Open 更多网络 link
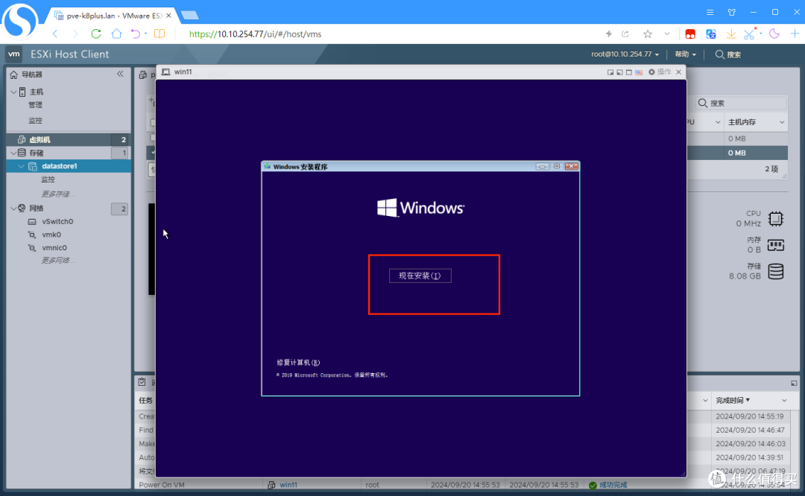The height and width of the screenshot is (496, 805). tap(57, 261)
